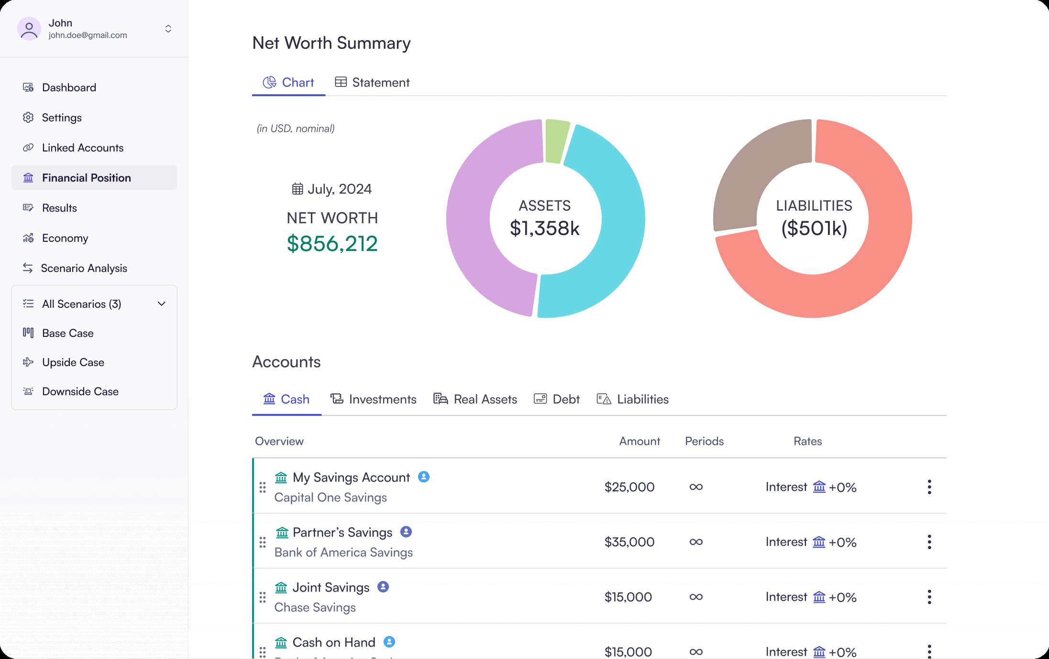1049x659 pixels.
Task: Select the Liabilities accounts tab
Action: tap(632, 399)
